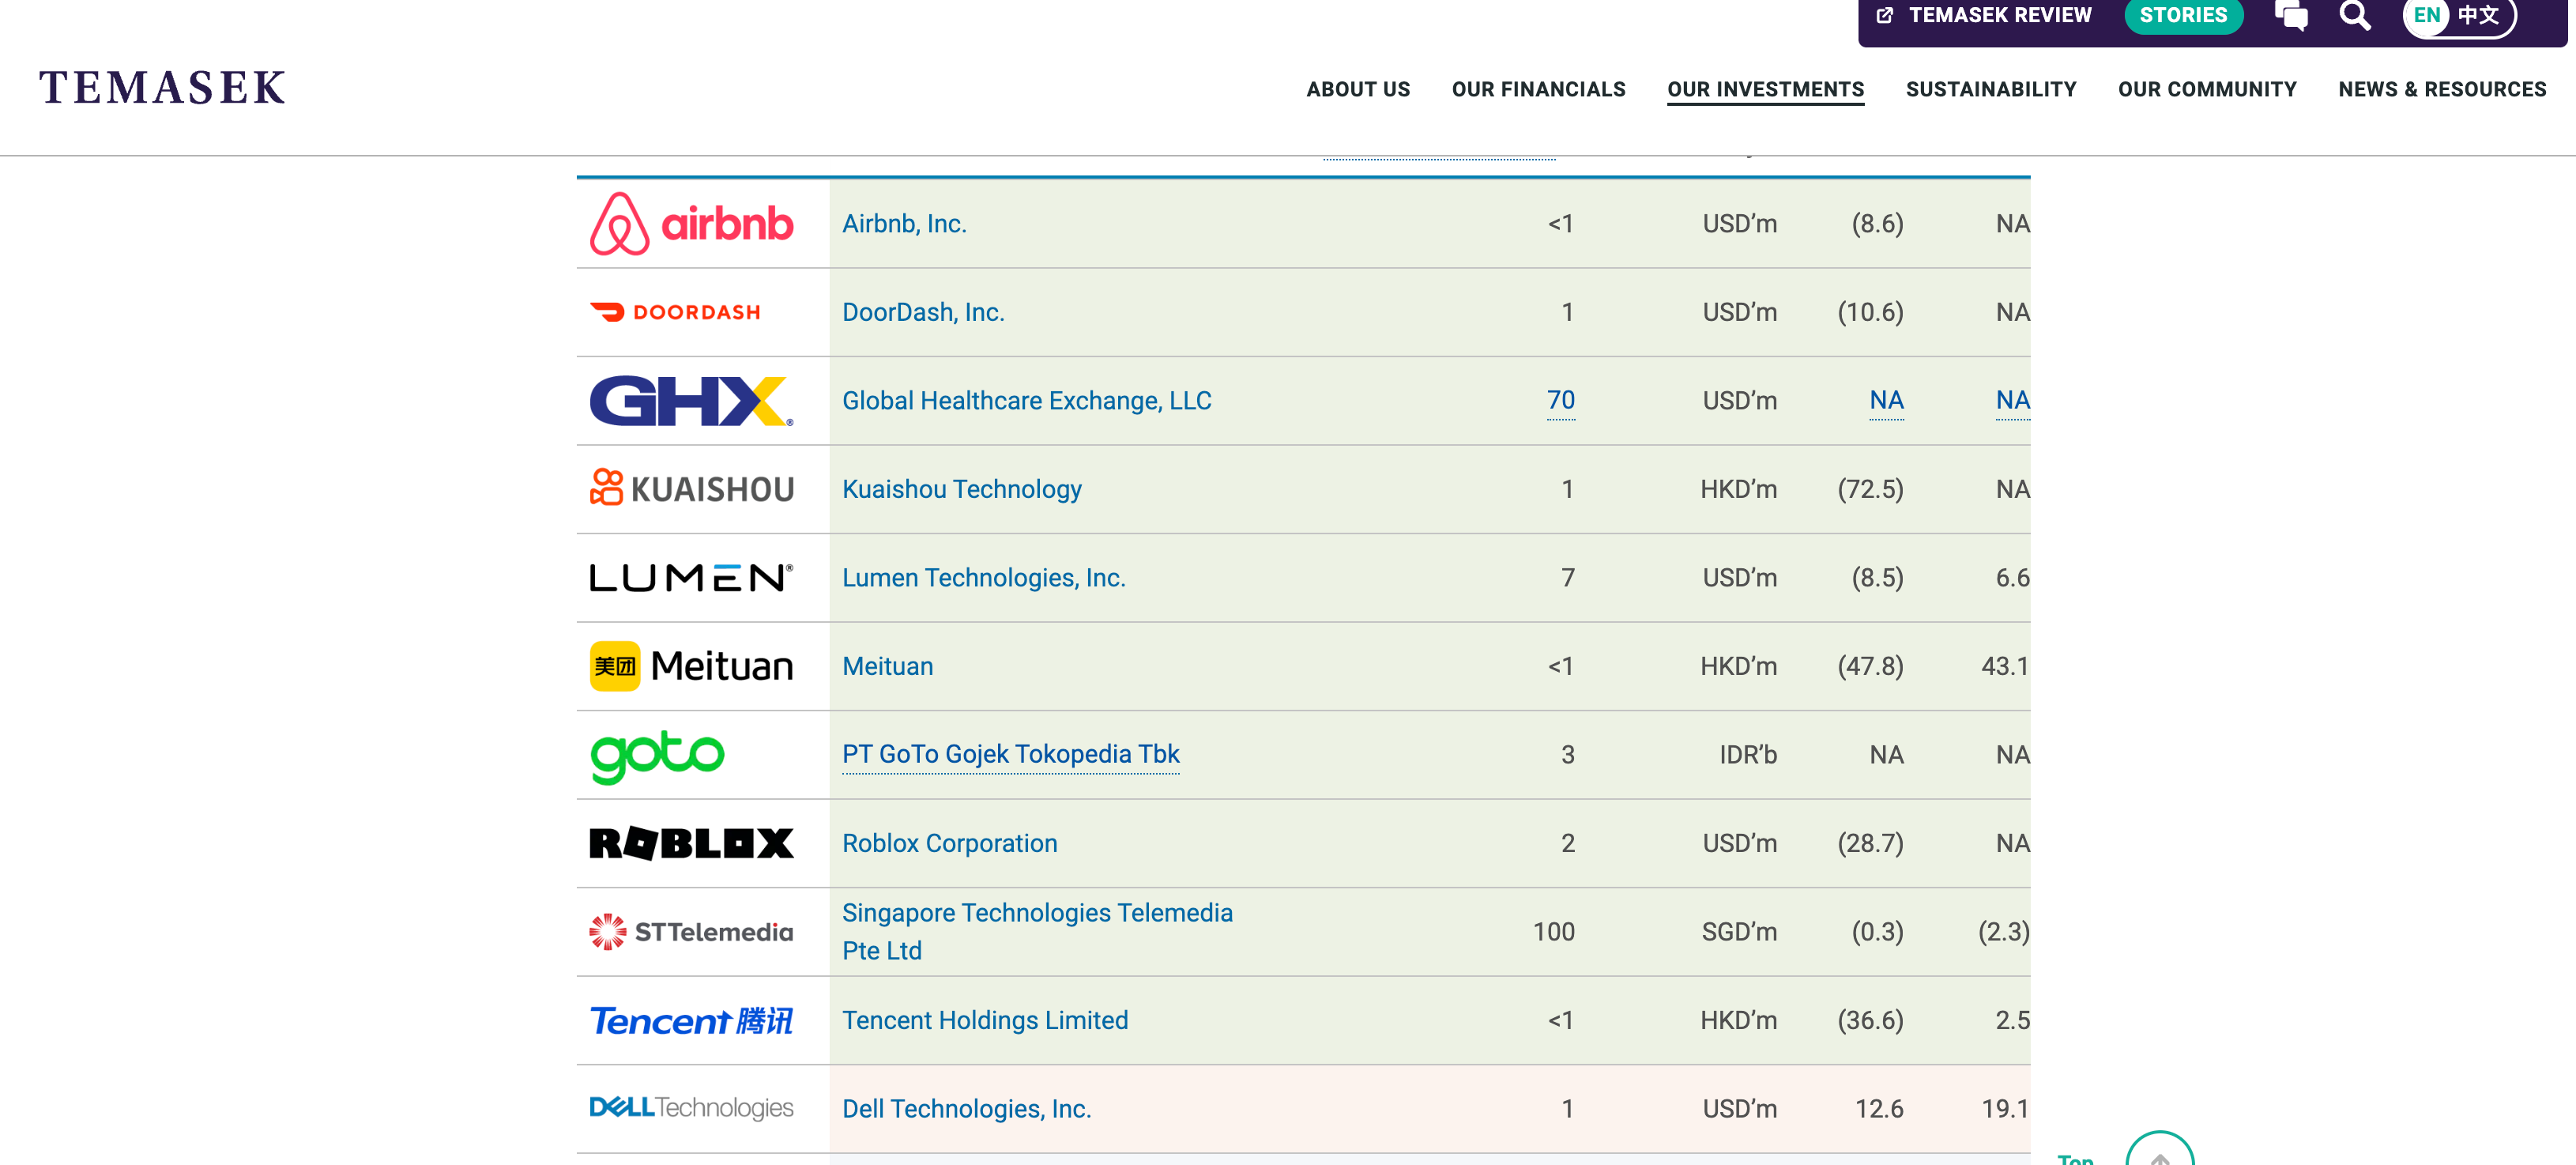Click the Roblox logo
This screenshot has width=2576, height=1165.
pyautogui.click(x=691, y=843)
